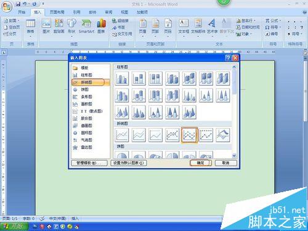Image resolution: width=308 pixels, height=231 pixels.
Task: Click the Chart (图表) ribbon icon
Action: (101, 26)
